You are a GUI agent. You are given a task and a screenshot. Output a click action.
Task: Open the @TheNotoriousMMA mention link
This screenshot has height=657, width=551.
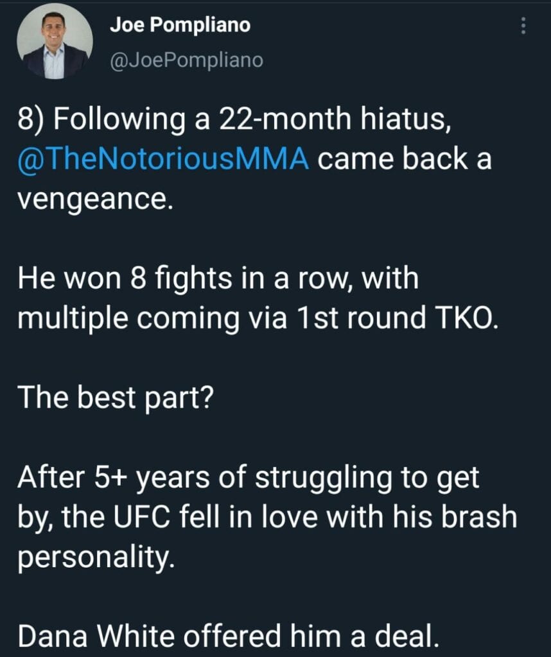[163, 159]
